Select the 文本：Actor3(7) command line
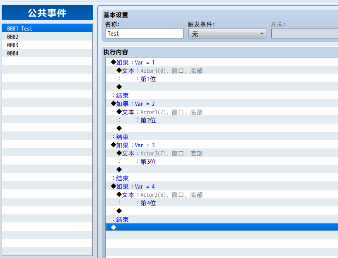The image size is (338, 258). pyautogui.click(x=222, y=153)
